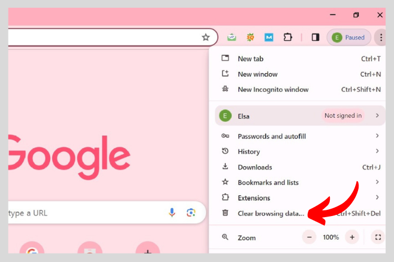This screenshot has width=394, height=262.
Task: Decrease zoom with the minus button
Action: coord(310,237)
